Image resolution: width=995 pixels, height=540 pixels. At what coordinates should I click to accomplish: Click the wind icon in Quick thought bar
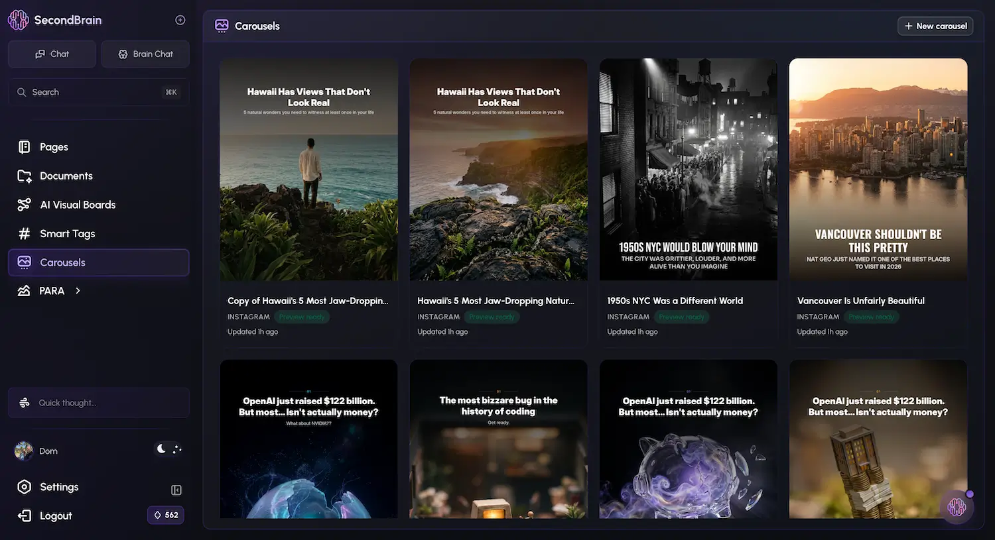coord(25,402)
